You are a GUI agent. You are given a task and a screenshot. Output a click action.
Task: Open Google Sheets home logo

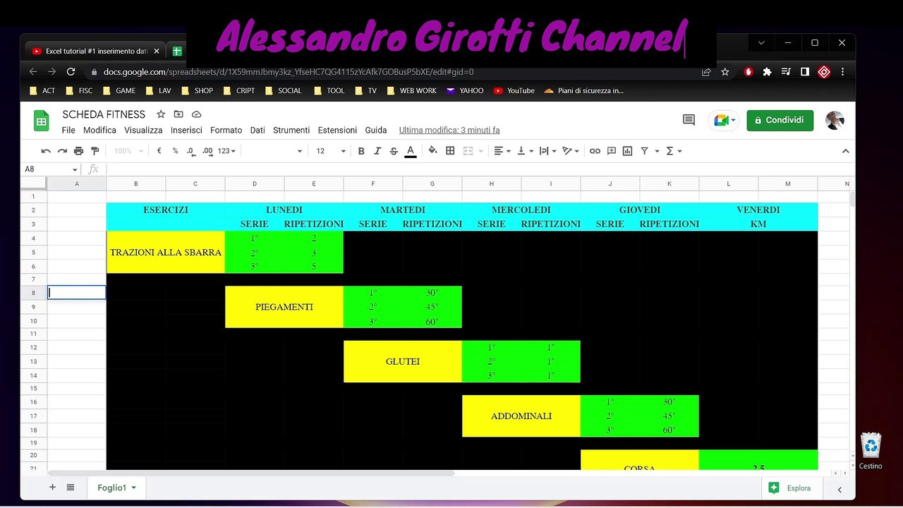42,121
